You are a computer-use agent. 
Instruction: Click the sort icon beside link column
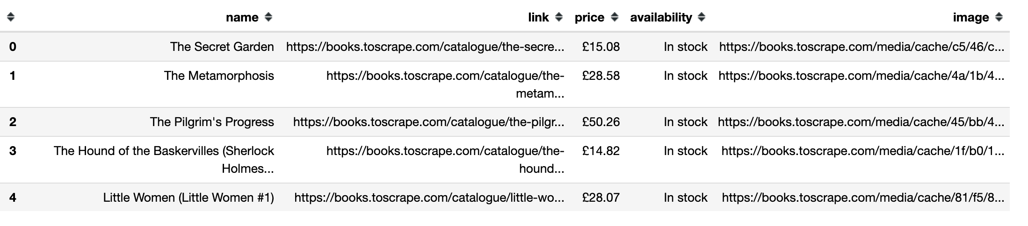pyautogui.click(x=558, y=17)
